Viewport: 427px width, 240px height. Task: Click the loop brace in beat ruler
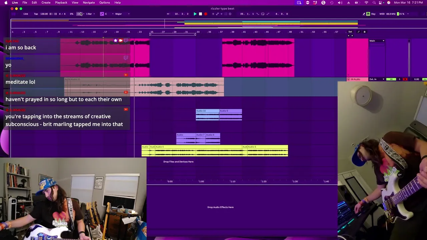point(173,34)
